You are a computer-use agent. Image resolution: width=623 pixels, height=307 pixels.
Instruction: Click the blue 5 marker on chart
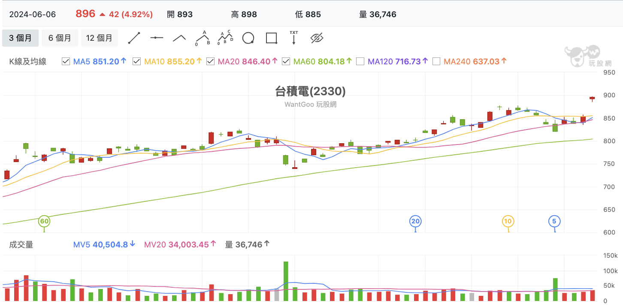click(554, 222)
